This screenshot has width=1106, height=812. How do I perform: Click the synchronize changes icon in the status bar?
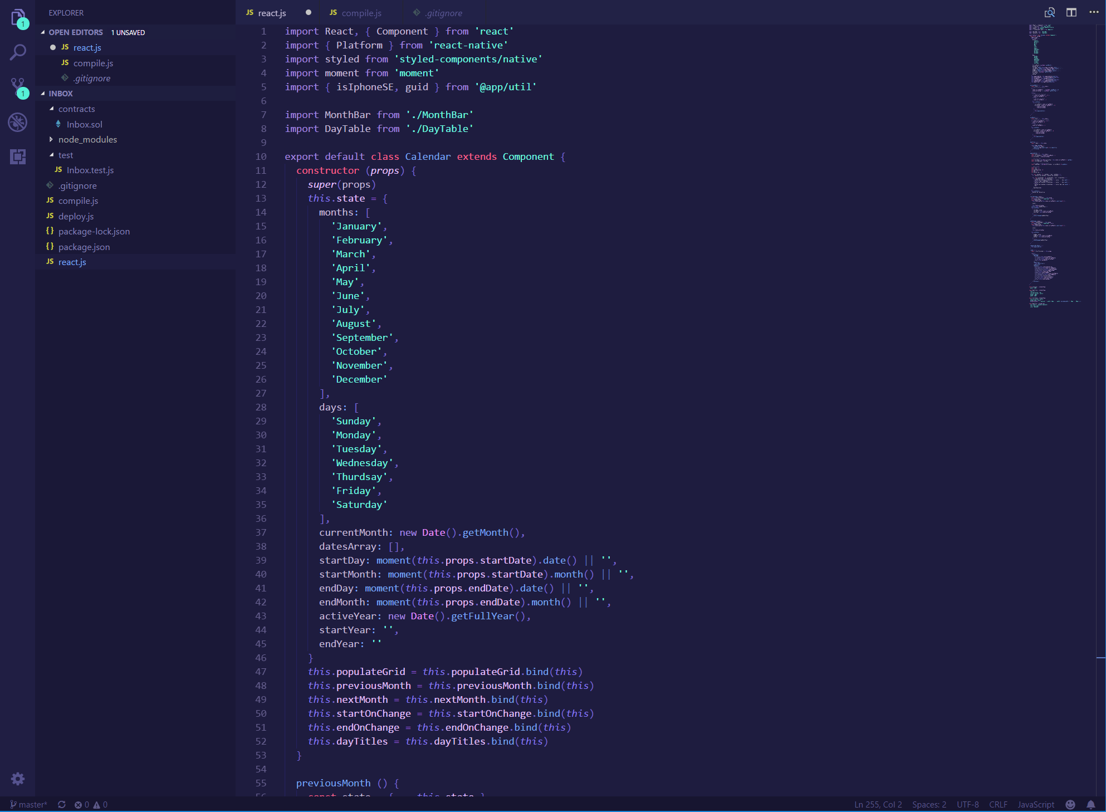click(x=62, y=805)
